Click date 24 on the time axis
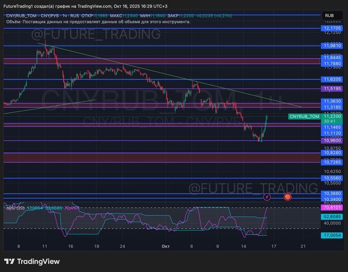Screen dimensions: 348x272 click(123, 246)
